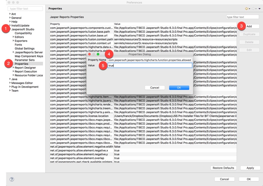Viewport: 263px width, 186px height.
Task: Select Properties in the tree
Action: pos(21,64)
